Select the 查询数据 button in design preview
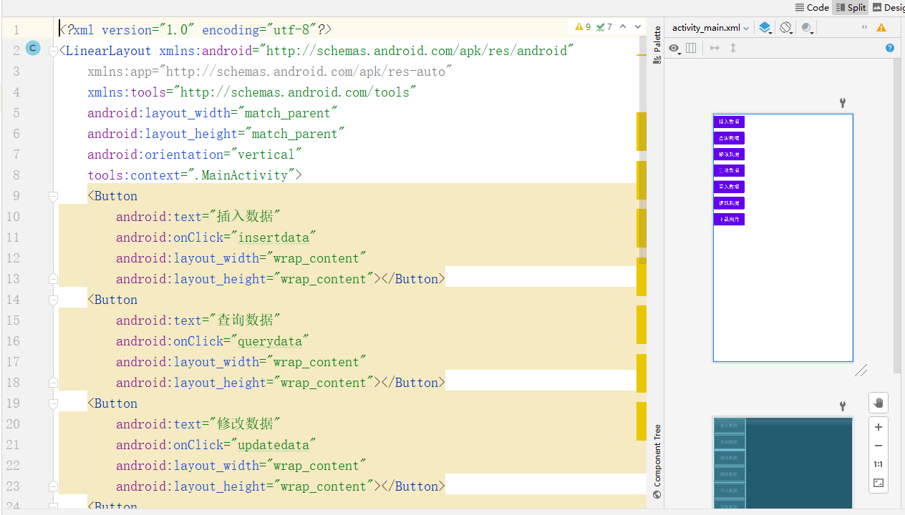 (x=729, y=138)
